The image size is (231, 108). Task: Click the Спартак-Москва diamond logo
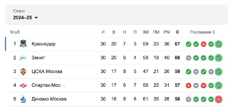click(x=23, y=85)
